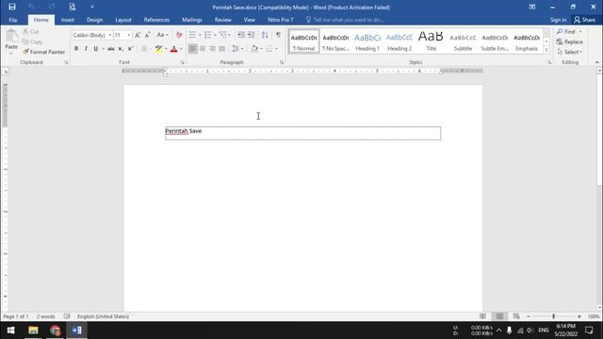The width and height of the screenshot is (603, 339).
Task: Click the Cut command
Action: point(31,31)
